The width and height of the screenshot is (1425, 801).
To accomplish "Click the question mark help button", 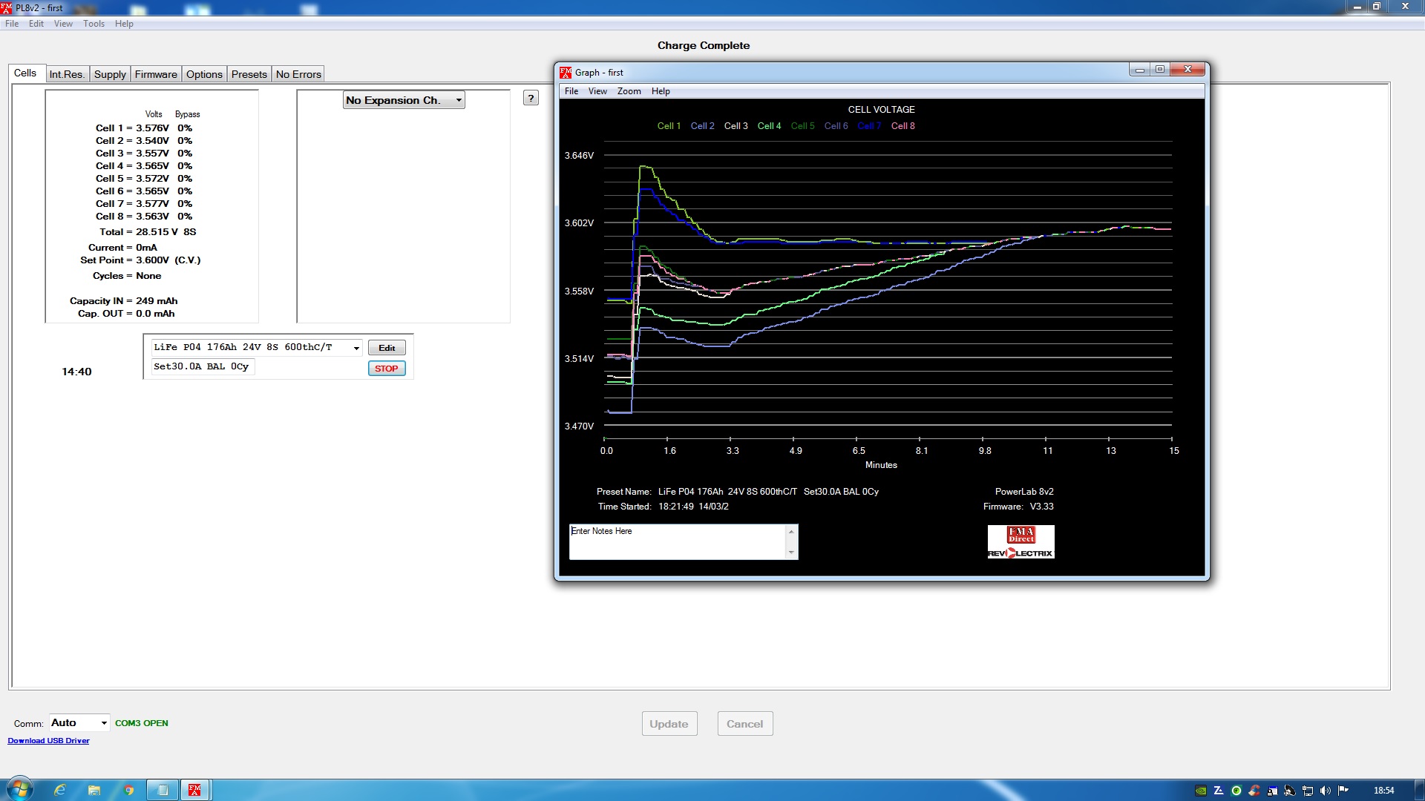I will (x=531, y=98).
